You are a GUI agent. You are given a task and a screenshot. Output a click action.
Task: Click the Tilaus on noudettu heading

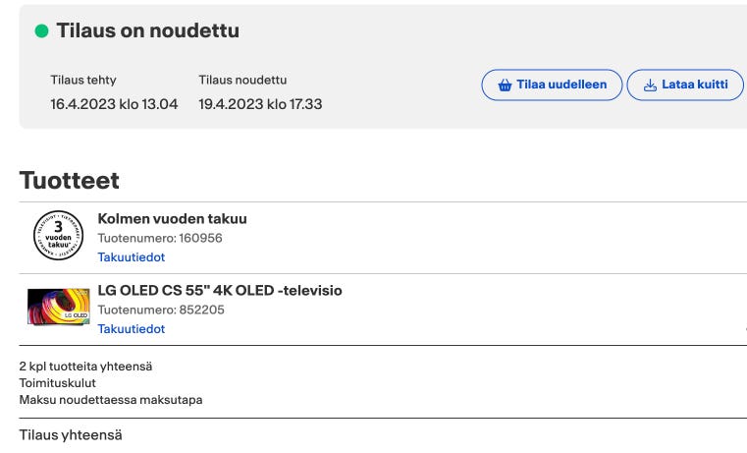[x=147, y=31]
